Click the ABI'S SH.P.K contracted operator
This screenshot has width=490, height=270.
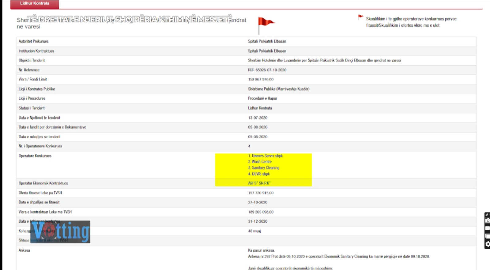259,183
